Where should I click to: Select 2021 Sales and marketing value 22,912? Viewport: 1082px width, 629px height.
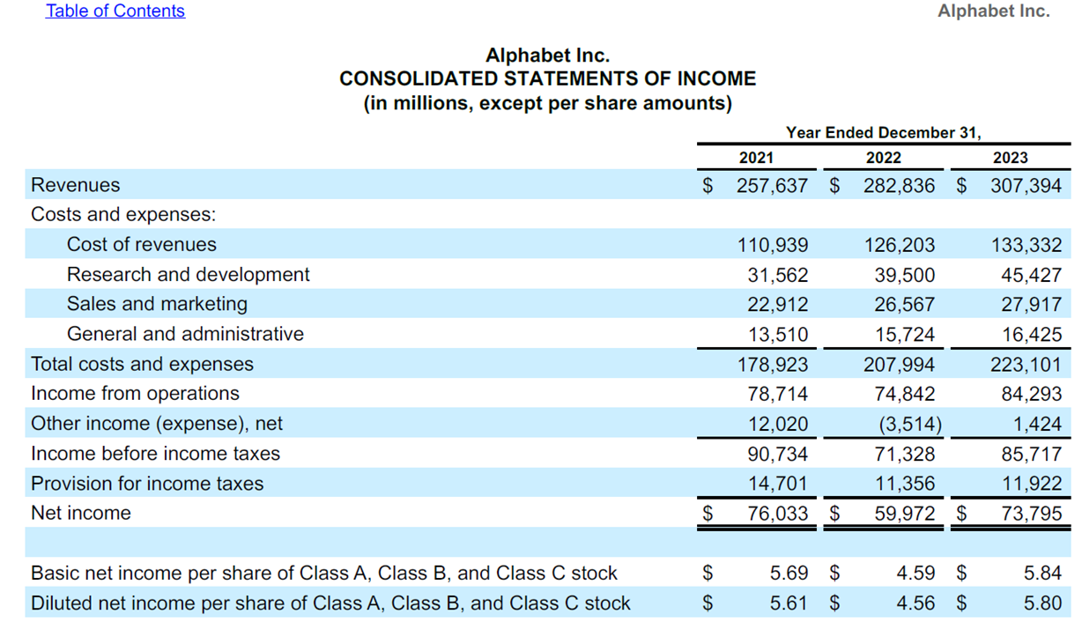[778, 305]
